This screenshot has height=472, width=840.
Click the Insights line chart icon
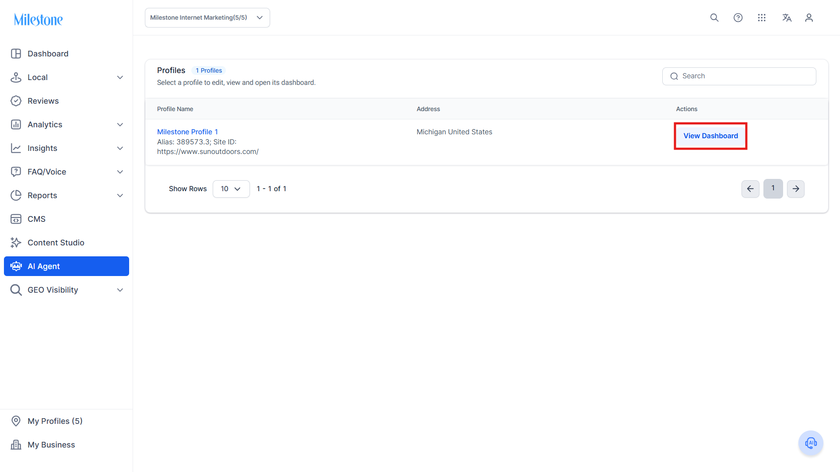16,148
